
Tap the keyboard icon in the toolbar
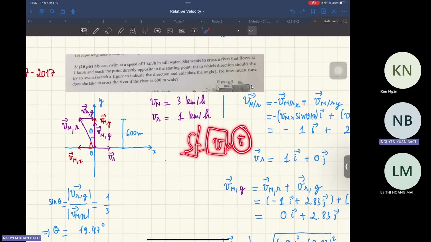182,31
